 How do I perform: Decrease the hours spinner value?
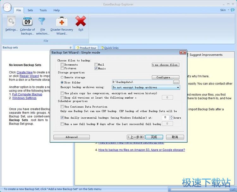point(171,119)
